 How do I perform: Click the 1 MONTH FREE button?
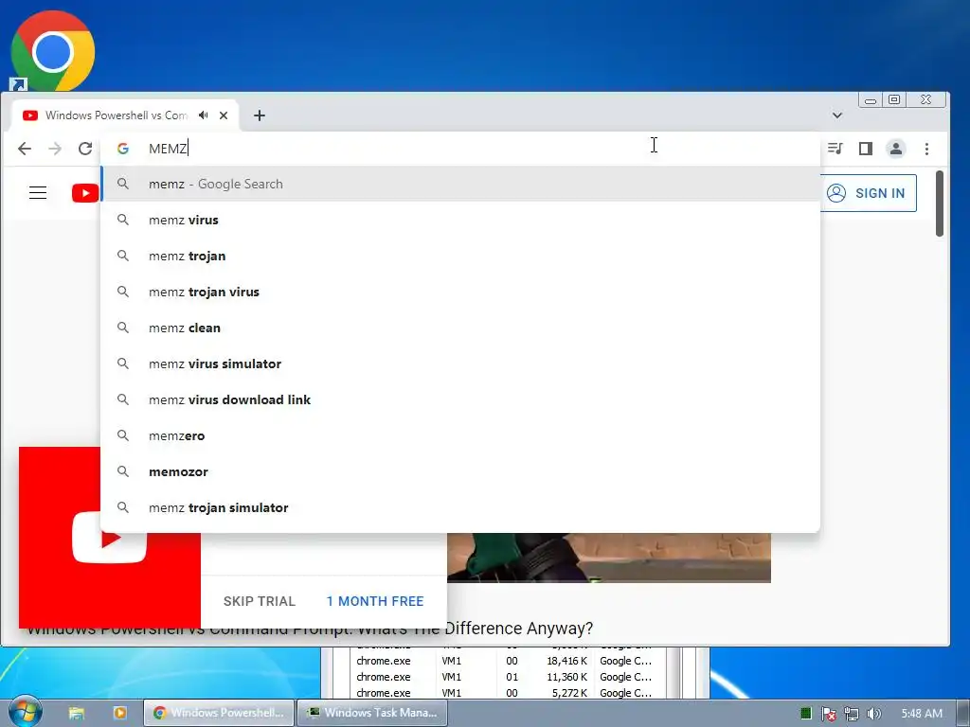[x=375, y=601]
